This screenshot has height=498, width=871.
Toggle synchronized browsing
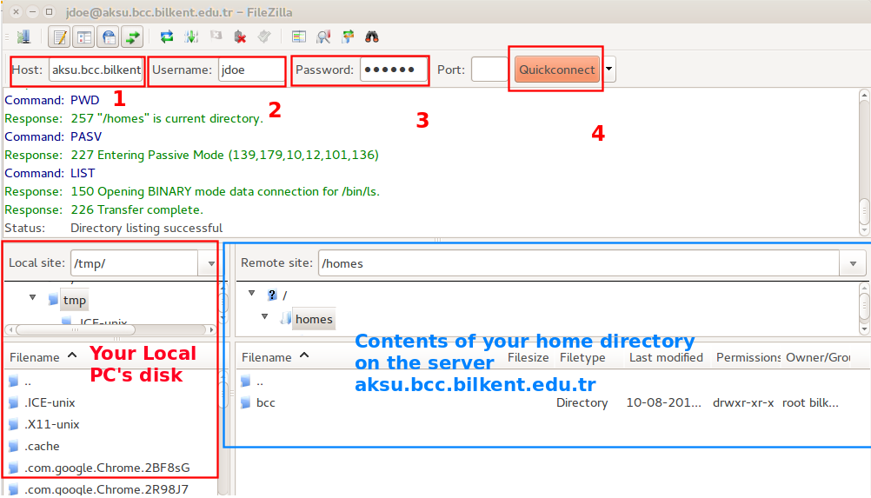348,37
